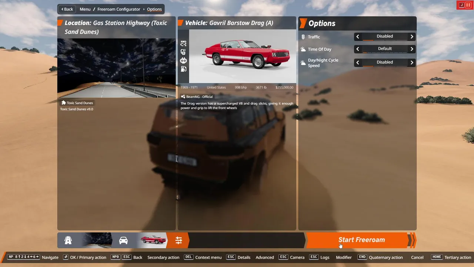
Task: Click the Day/Night Cycle Speed icon
Action: click(303, 63)
